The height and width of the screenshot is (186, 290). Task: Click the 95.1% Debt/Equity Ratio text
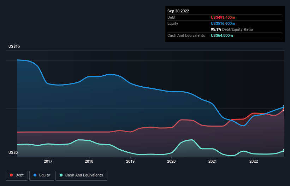click(232, 29)
